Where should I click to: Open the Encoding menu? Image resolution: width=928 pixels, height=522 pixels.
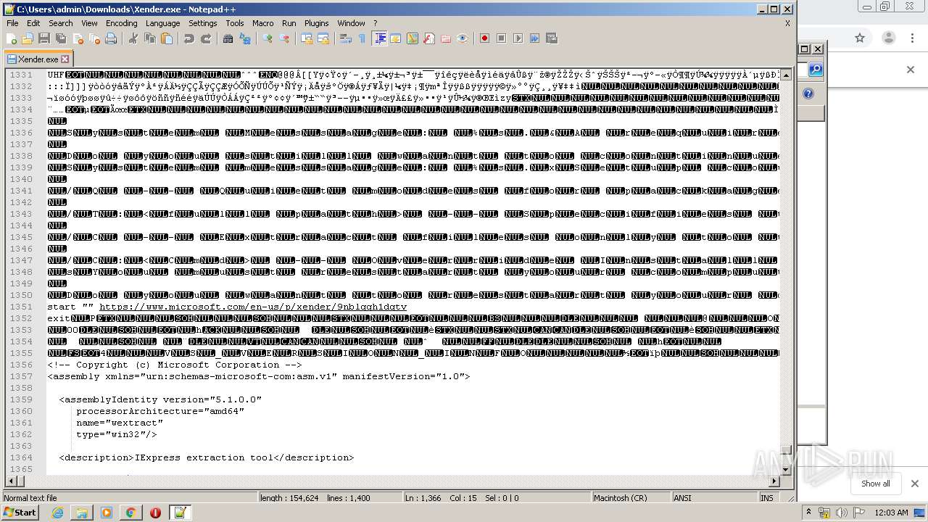[x=121, y=23]
